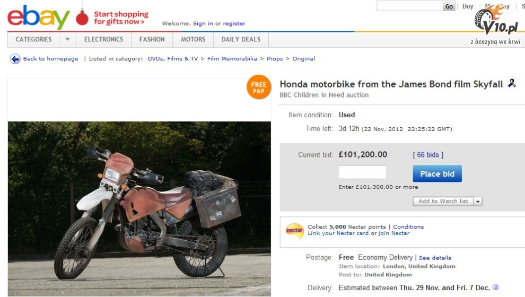Click the charity ribbon icon beside title

point(512,83)
